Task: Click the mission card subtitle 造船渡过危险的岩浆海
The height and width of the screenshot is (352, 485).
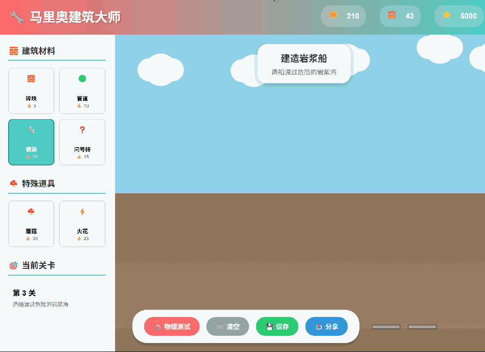Action: tap(304, 72)
